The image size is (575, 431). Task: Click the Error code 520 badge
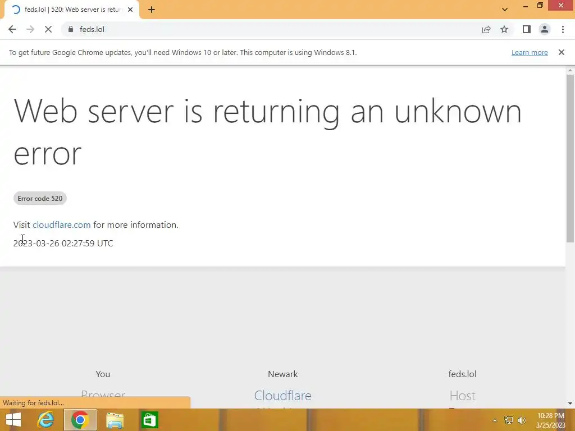pyautogui.click(x=40, y=198)
